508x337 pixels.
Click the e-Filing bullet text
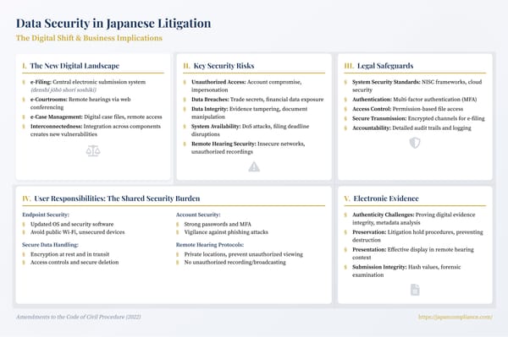click(88, 85)
